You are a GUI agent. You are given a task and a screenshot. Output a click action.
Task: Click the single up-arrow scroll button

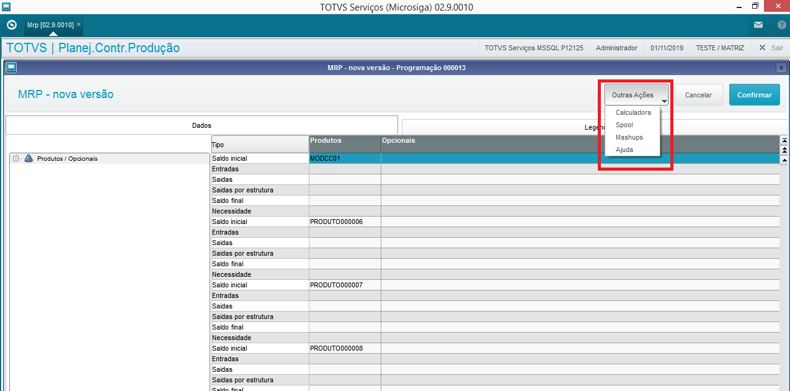coord(784,160)
